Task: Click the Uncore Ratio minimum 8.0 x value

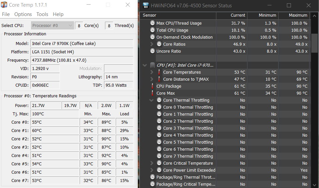Action: coord(272,51)
